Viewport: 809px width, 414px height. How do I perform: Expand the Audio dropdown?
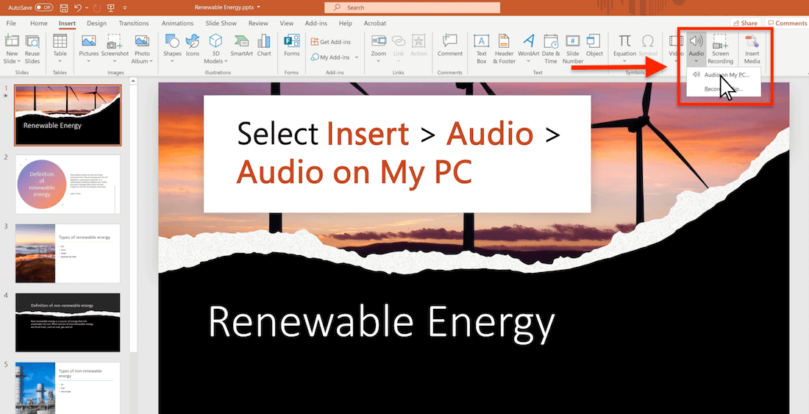tap(696, 61)
